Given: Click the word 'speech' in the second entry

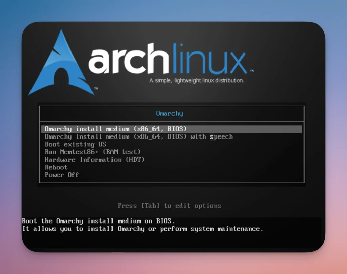Looking at the screenshot, I should point(221,137).
